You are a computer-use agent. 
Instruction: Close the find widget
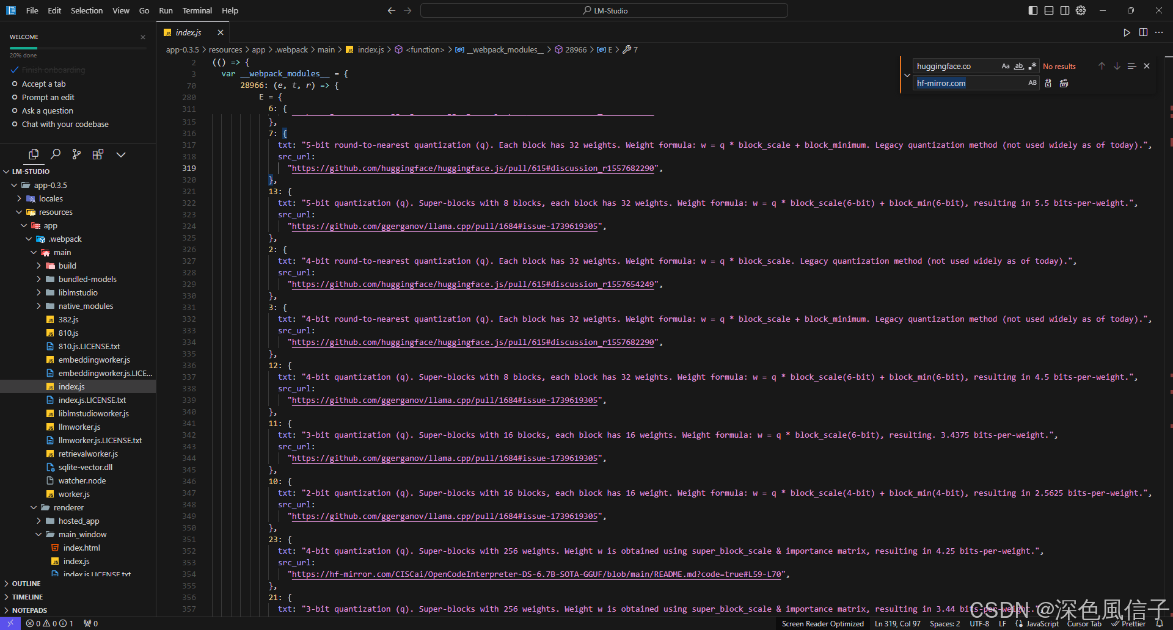(x=1147, y=66)
